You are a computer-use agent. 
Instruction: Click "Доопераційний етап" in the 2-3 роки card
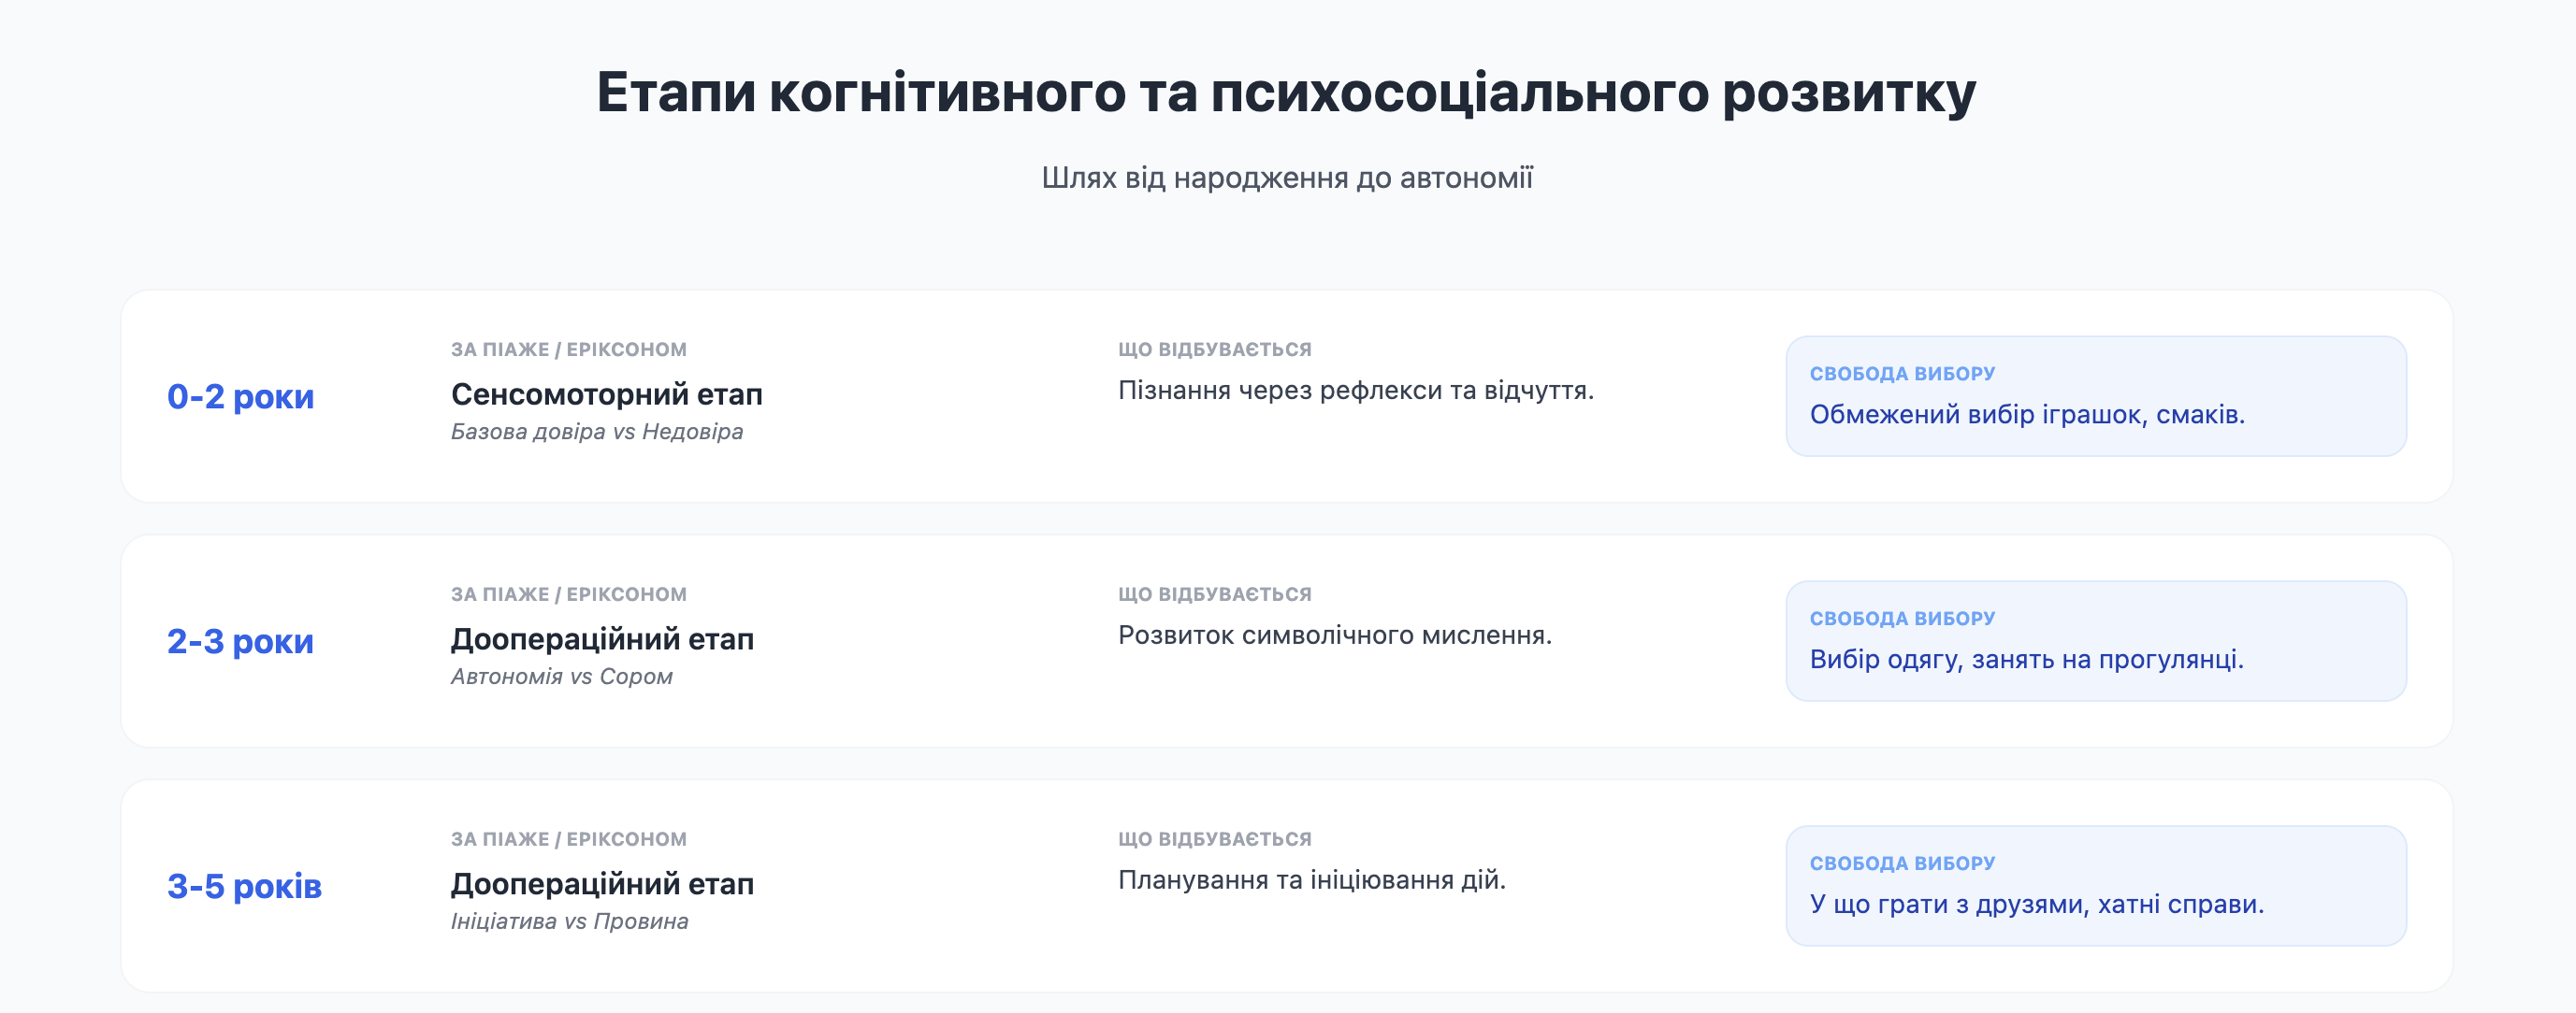pyautogui.click(x=602, y=638)
